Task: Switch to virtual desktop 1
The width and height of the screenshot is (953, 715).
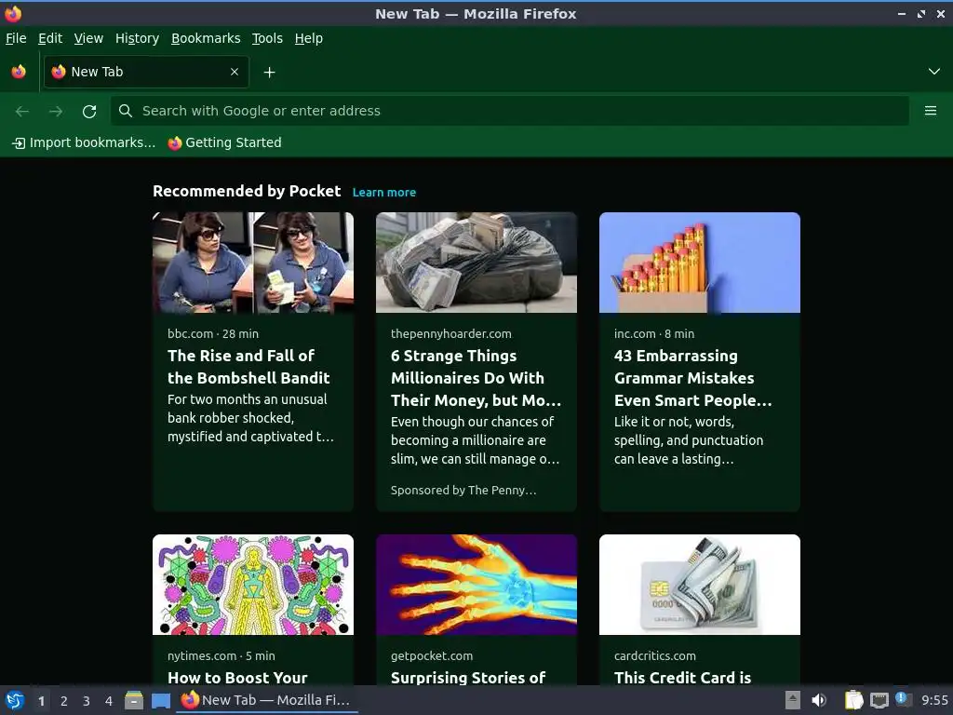Action: pos(41,701)
